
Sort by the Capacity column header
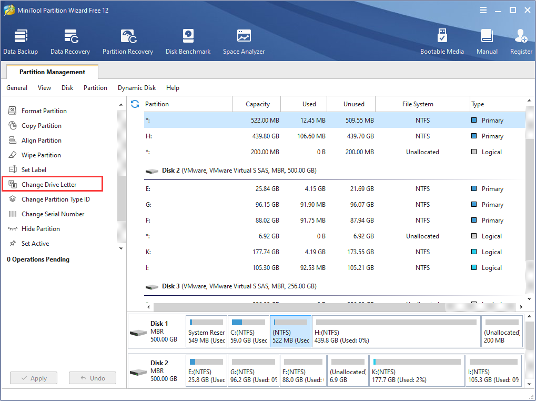[x=256, y=104]
